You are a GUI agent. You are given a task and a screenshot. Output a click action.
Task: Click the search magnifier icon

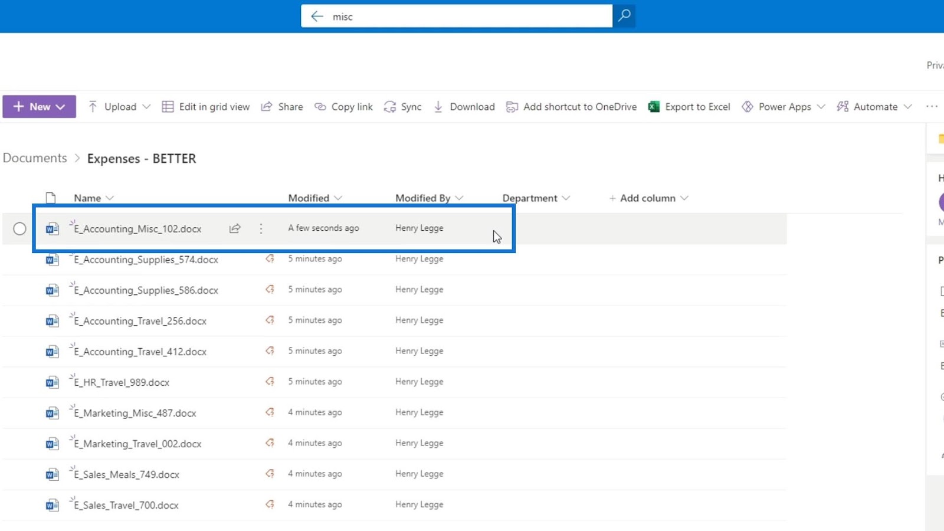(624, 16)
